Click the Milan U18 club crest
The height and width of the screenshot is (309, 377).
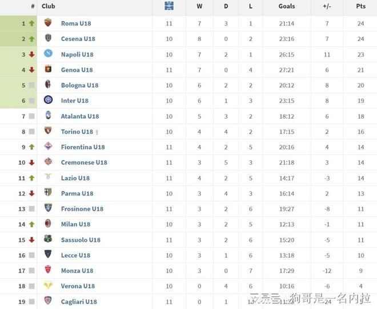(48, 223)
